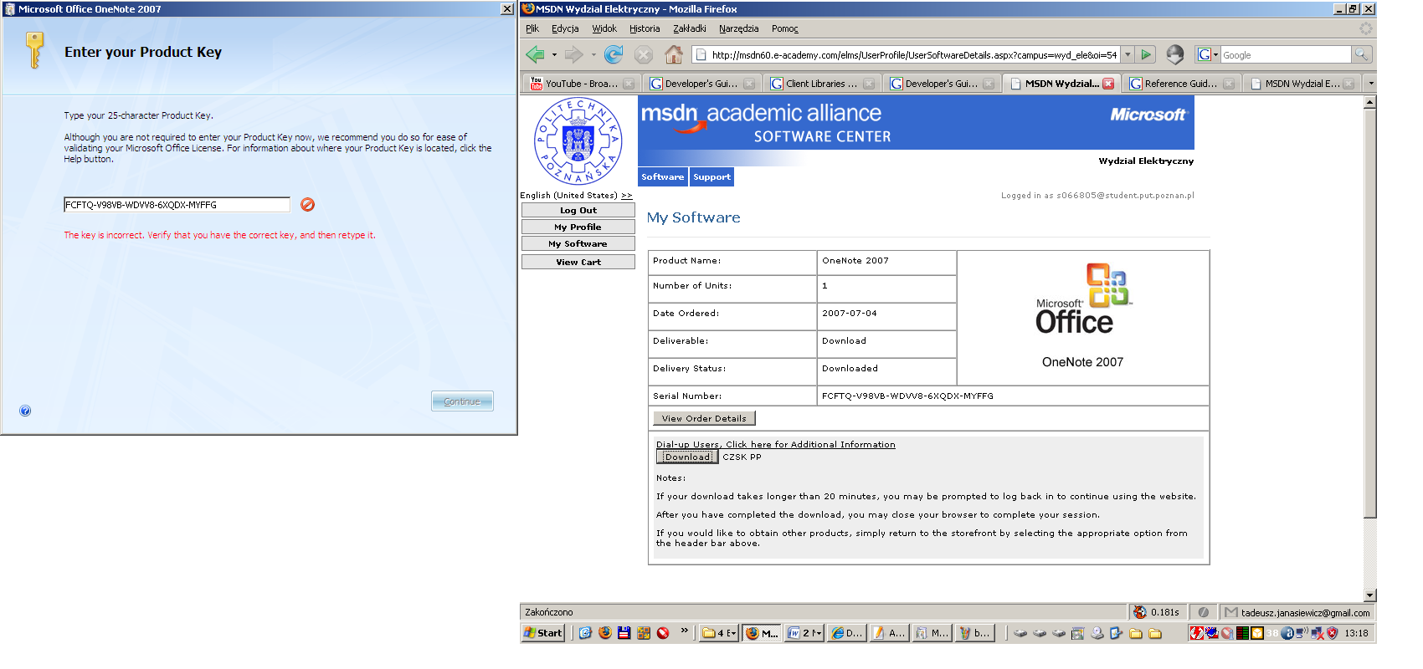Screen dimensions: 1423x669
Task: Click the Log Out button
Action: [578, 211]
